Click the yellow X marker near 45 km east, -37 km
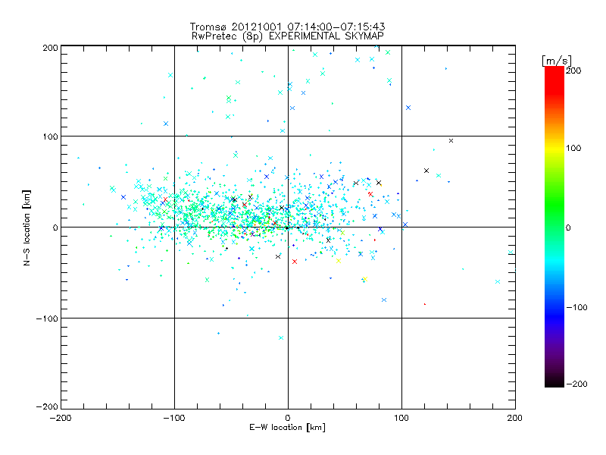The height and width of the screenshot is (455, 606). [x=339, y=261]
